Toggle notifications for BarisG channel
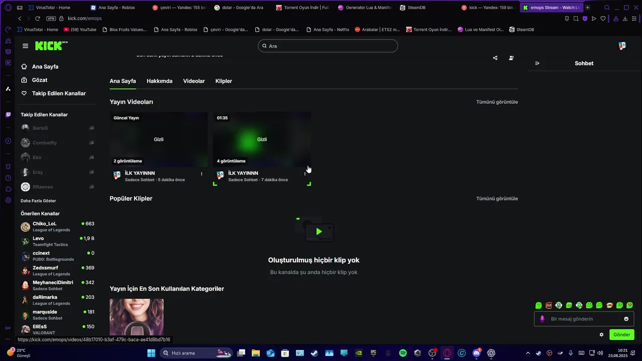The image size is (642, 361). click(91, 128)
